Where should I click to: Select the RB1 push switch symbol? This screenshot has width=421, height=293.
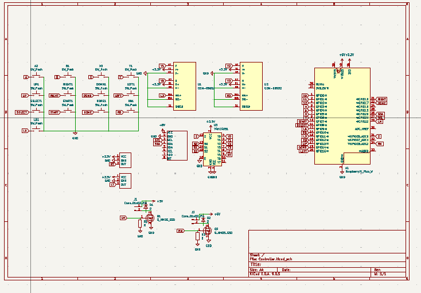[131, 111]
